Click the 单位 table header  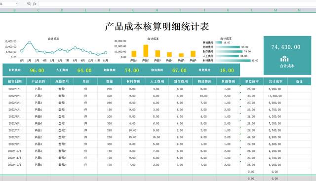click(85, 81)
